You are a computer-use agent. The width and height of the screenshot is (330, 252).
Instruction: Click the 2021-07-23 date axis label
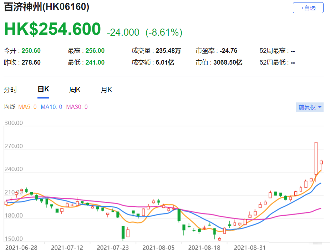tap(113, 248)
